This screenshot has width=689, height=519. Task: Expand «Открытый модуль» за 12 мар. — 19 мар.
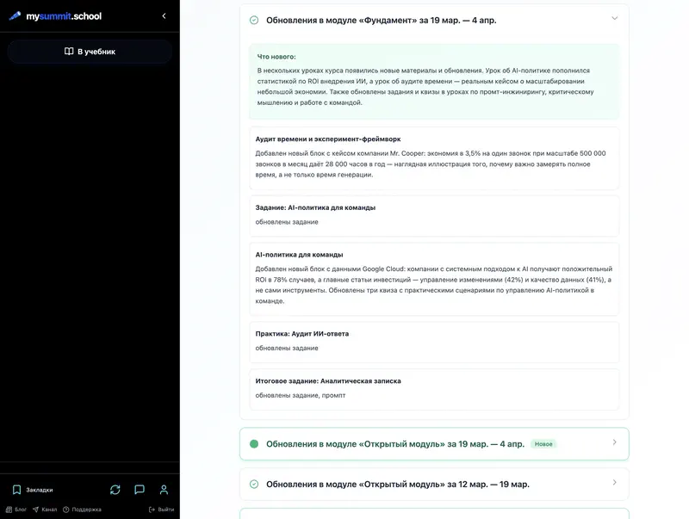tap(614, 483)
